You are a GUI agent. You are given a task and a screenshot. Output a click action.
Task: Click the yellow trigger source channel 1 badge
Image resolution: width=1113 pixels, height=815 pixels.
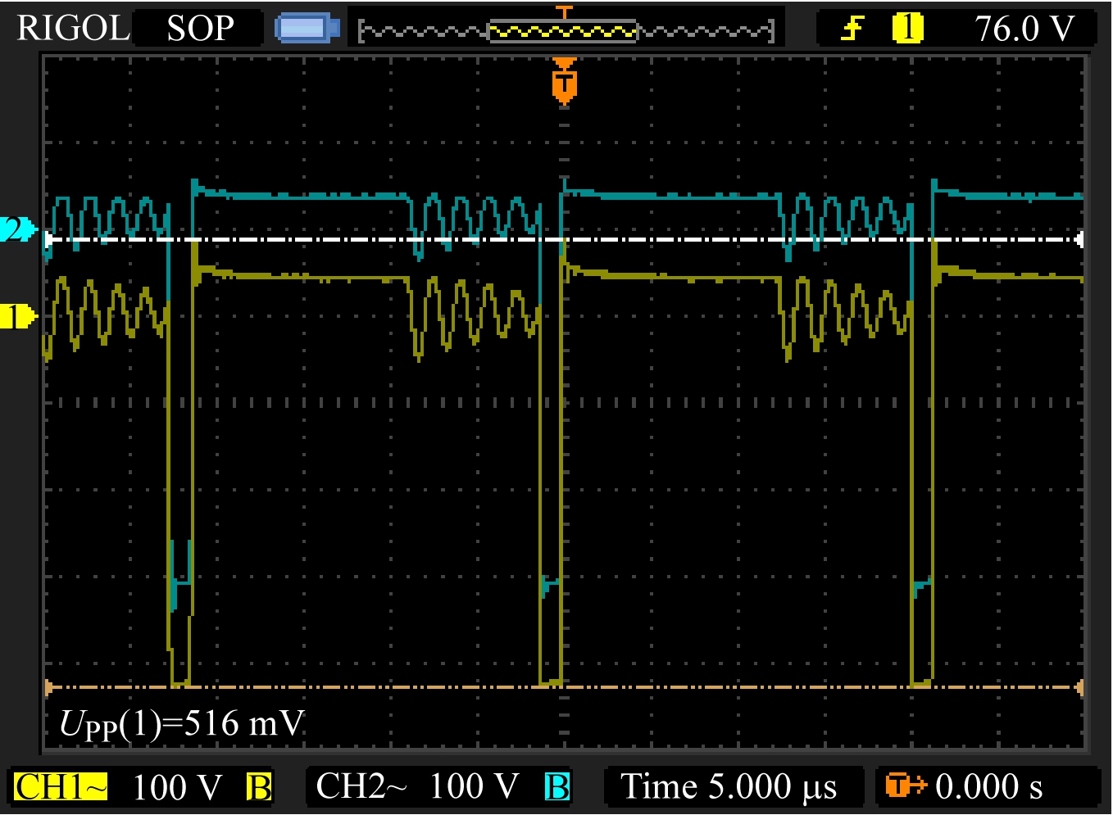(907, 29)
